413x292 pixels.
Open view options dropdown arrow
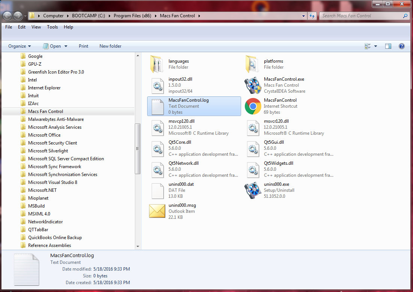point(375,46)
